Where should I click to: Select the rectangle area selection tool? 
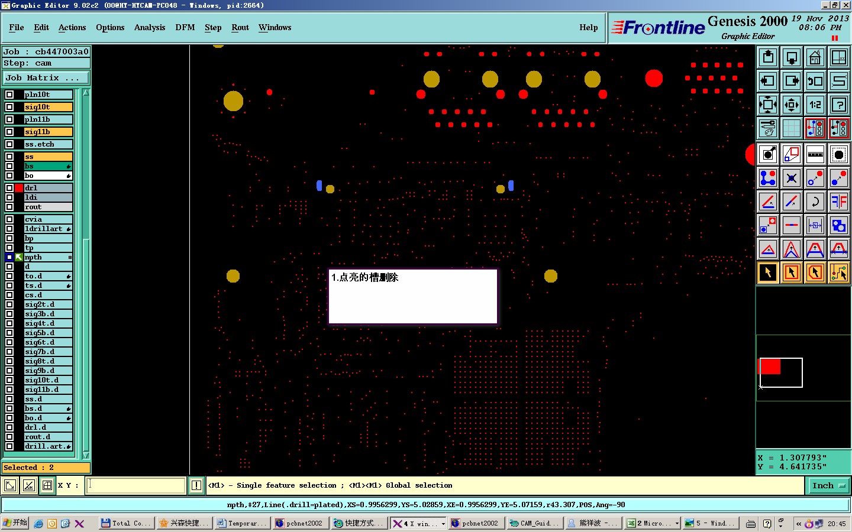pyautogui.click(x=792, y=273)
